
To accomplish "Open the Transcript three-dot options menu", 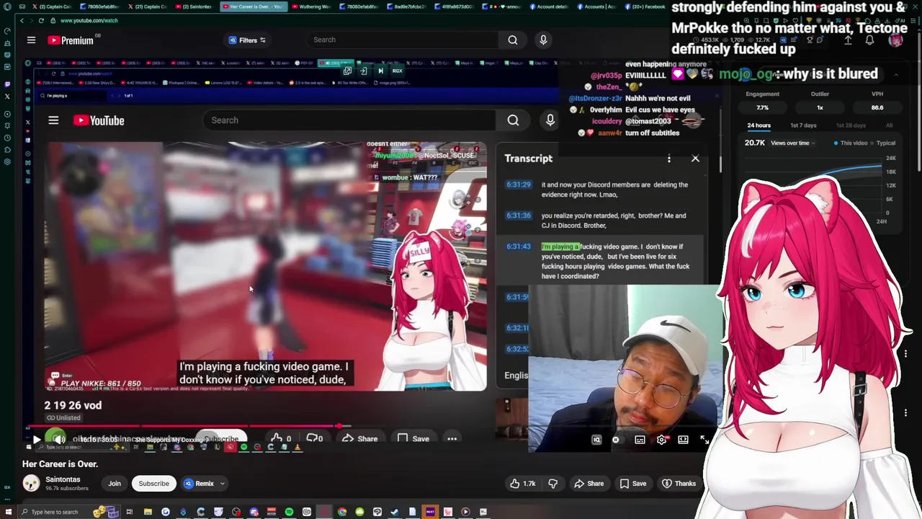I will tap(669, 159).
